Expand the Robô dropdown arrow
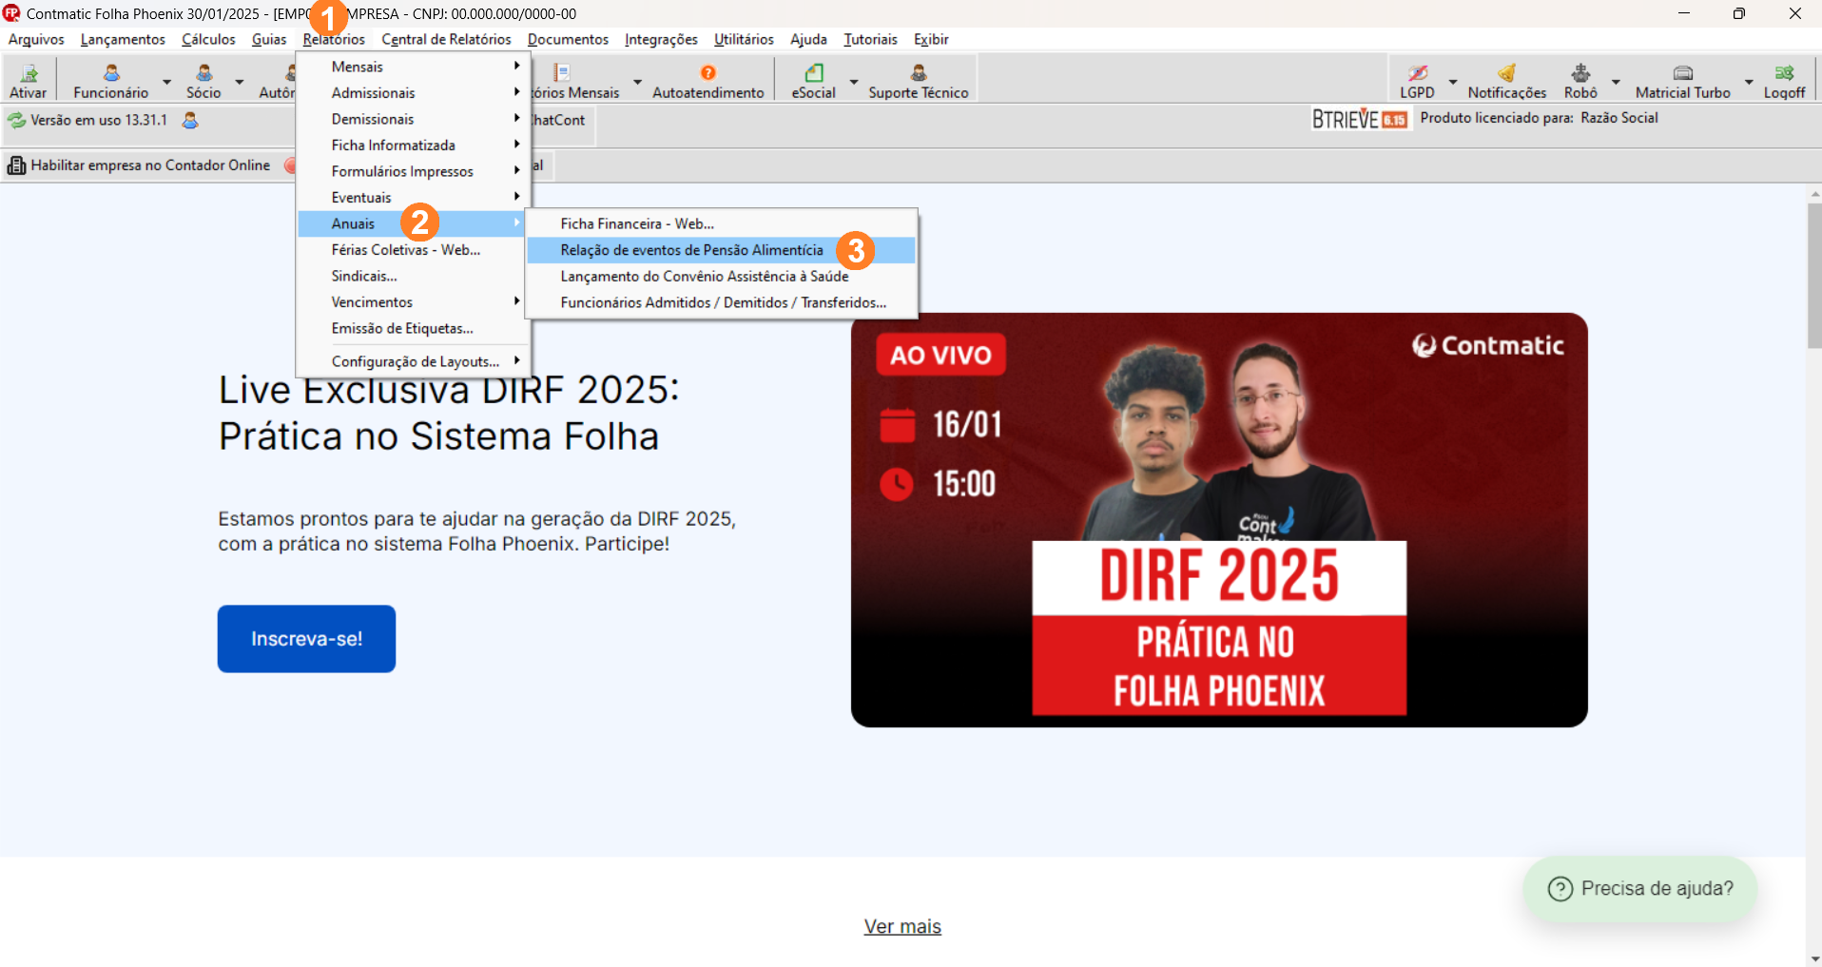This screenshot has height=967, width=1822. (x=1616, y=82)
